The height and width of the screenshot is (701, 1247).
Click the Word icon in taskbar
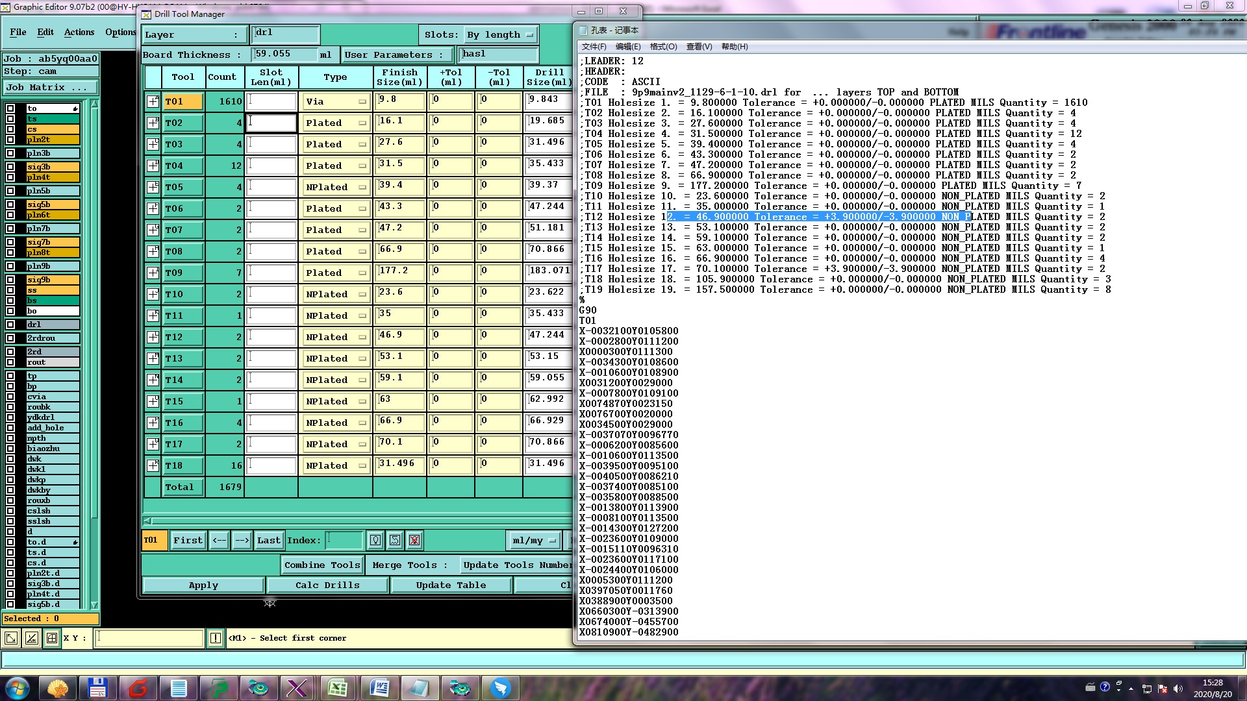point(379,688)
